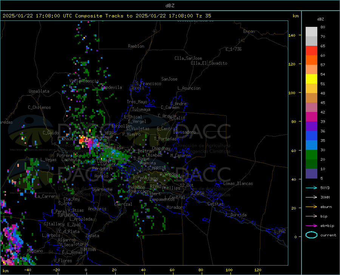
Task: Click the 'Clla.SanJose' map label
Action: click(188, 58)
